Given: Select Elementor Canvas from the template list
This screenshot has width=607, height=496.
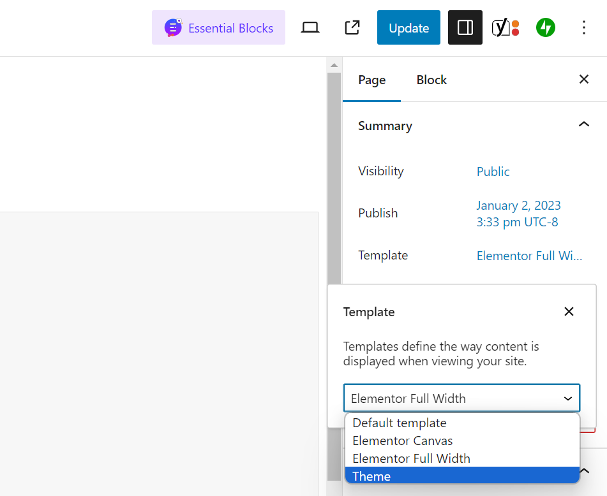Looking at the screenshot, I should (402, 441).
